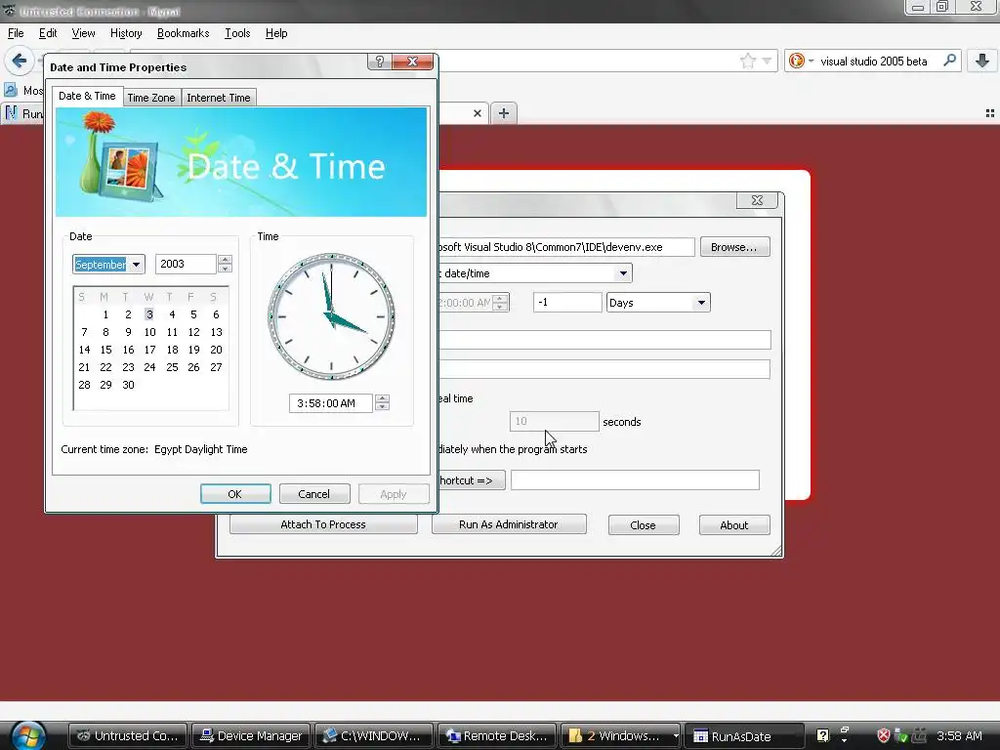The image size is (1000, 750).
Task: Click the help question mark in Date and Time dialog
Action: point(380,62)
